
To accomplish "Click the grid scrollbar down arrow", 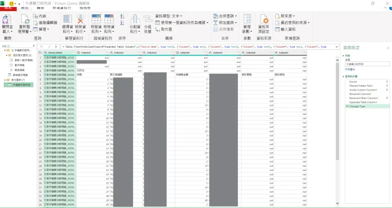I will [x=337, y=204].
